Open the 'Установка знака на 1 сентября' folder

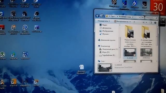[x=146, y=36]
